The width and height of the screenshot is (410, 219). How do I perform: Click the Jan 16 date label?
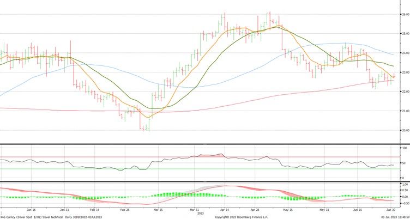click(32, 210)
